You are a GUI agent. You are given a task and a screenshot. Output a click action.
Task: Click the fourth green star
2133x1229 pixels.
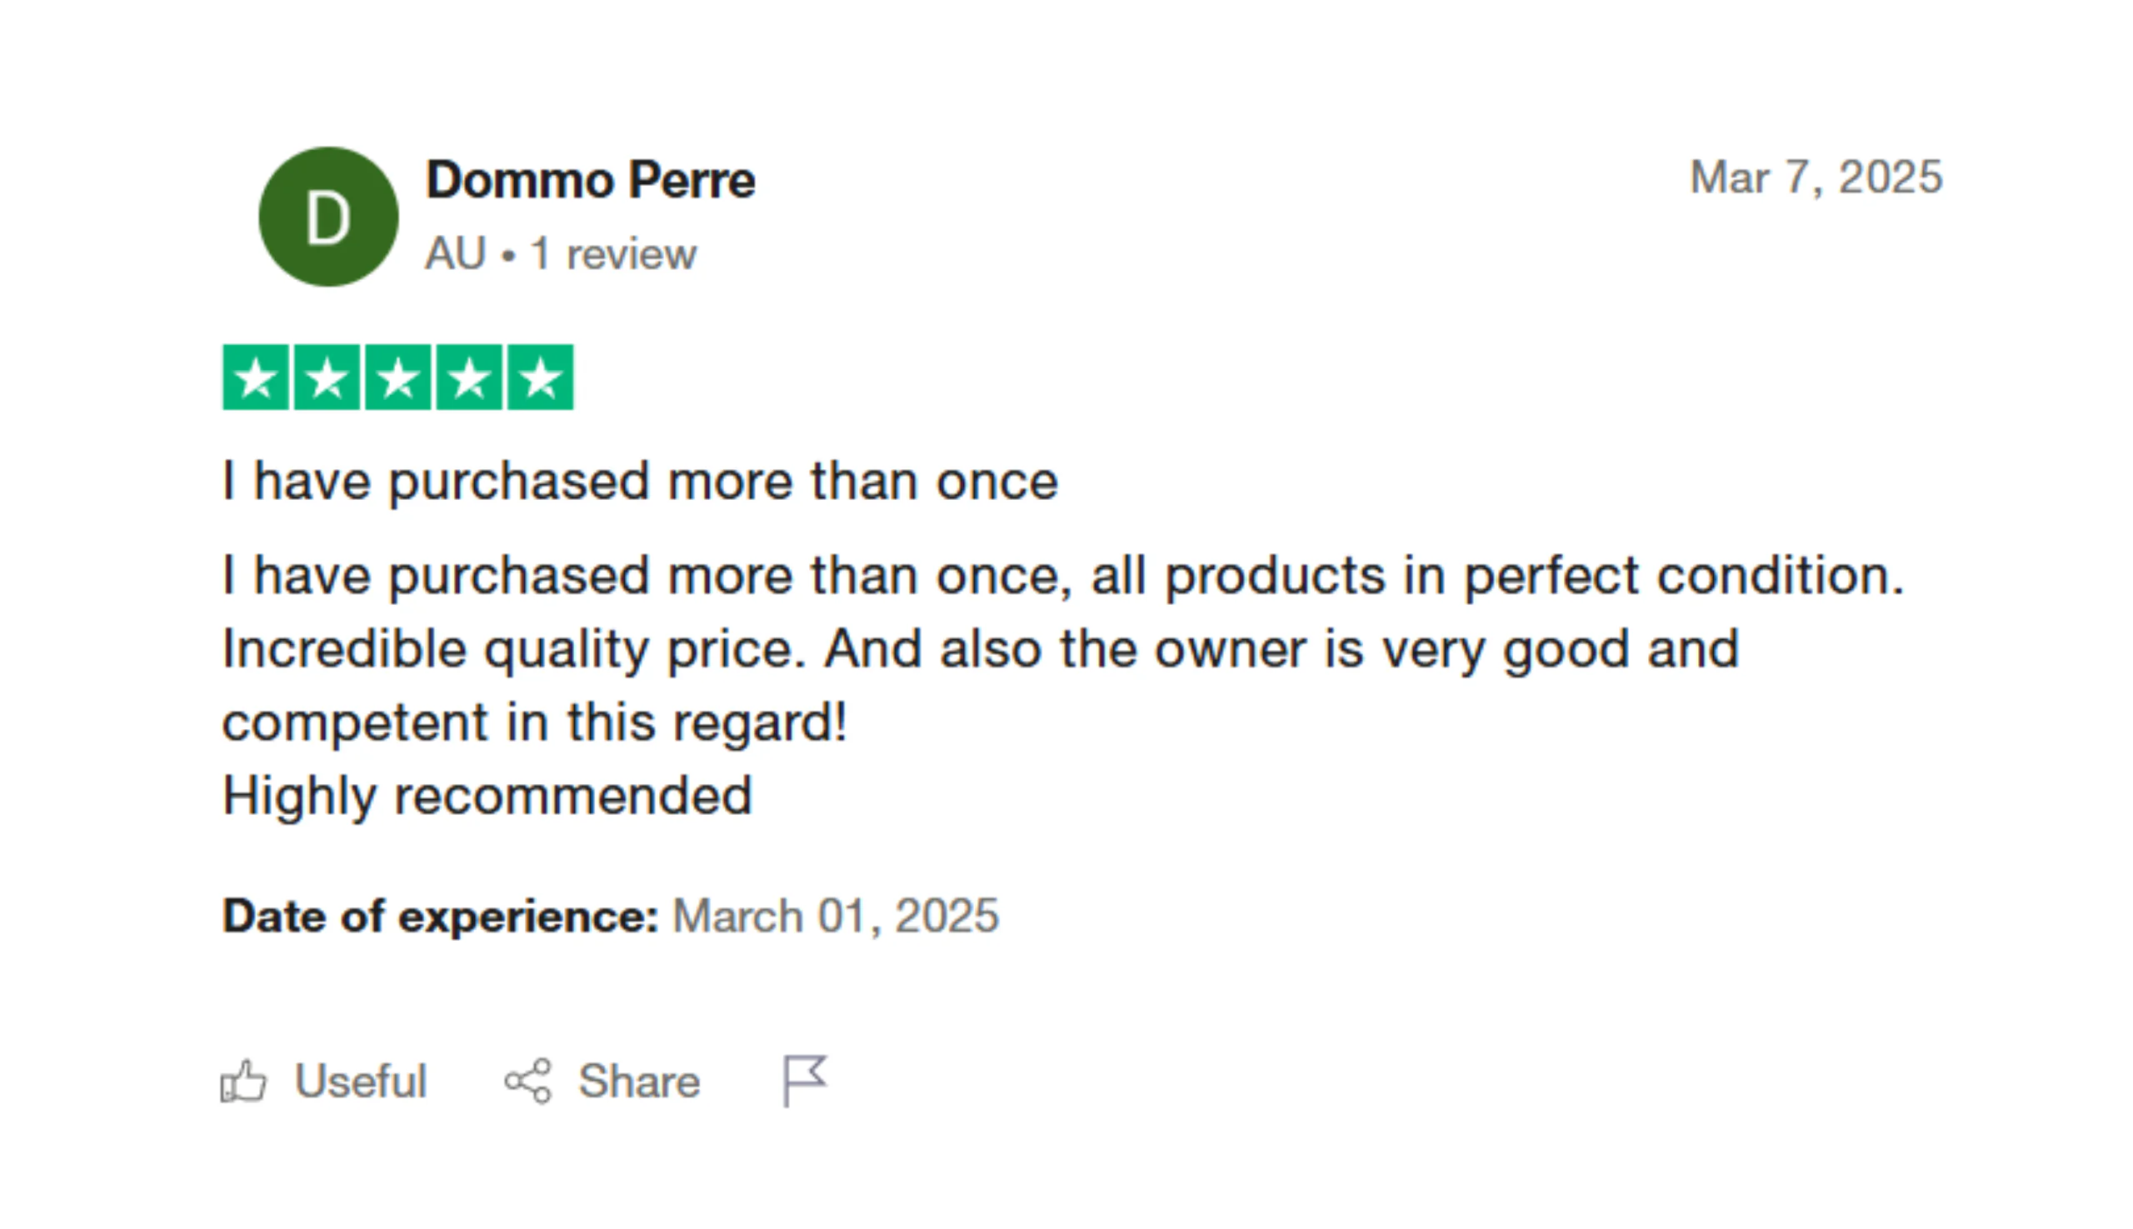469,377
